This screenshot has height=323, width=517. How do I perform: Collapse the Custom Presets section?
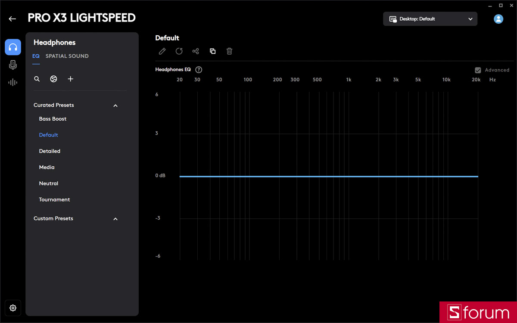[x=115, y=219]
